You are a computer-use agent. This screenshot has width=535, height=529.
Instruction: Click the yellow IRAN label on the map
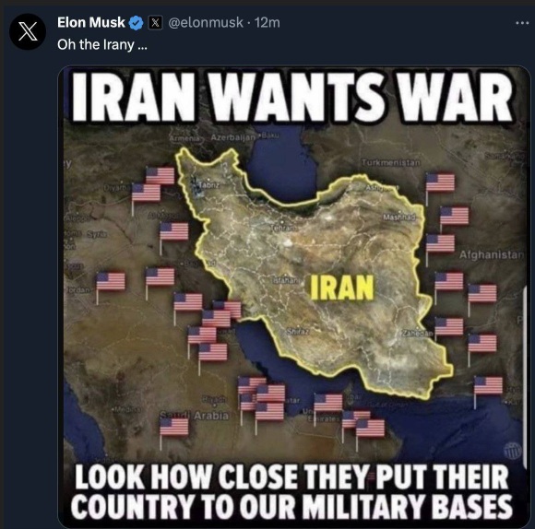pyautogui.click(x=341, y=288)
